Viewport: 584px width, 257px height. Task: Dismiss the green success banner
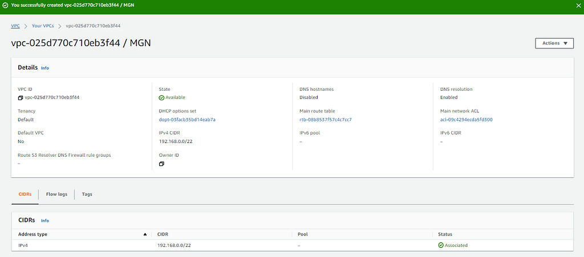click(578, 5)
